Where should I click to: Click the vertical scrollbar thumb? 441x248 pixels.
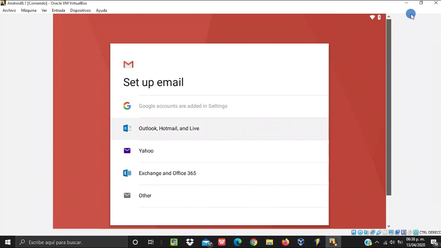coord(389,107)
